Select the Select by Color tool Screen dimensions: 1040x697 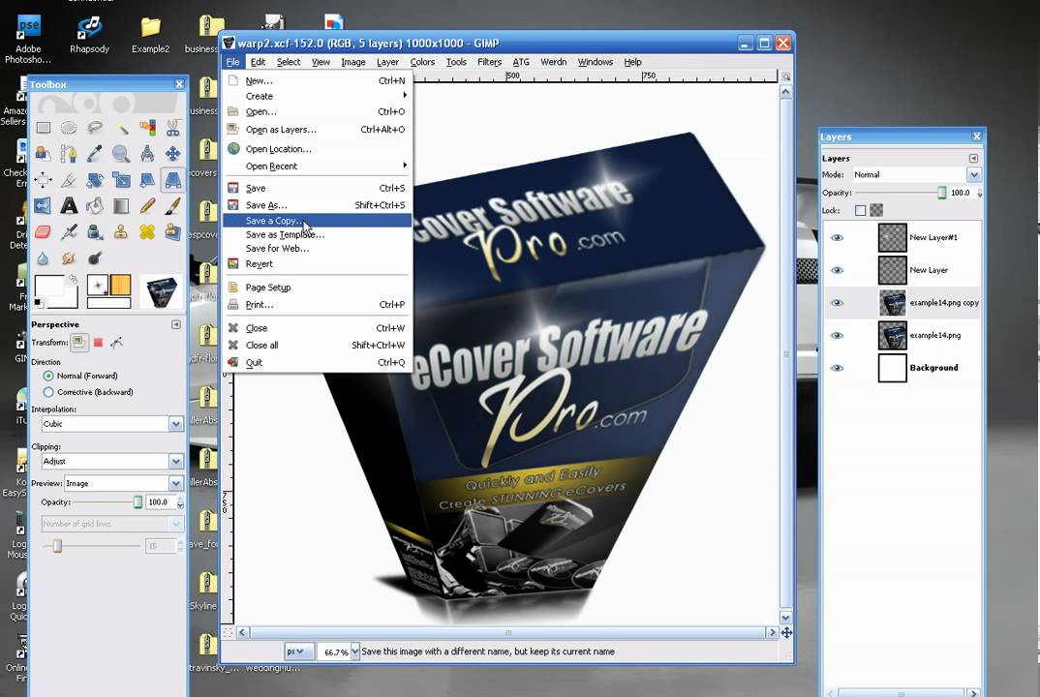tap(147, 128)
